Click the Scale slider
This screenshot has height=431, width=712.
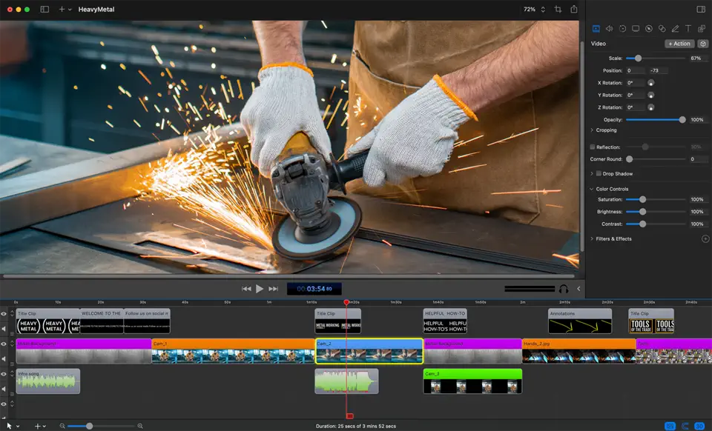click(x=655, y=58)
